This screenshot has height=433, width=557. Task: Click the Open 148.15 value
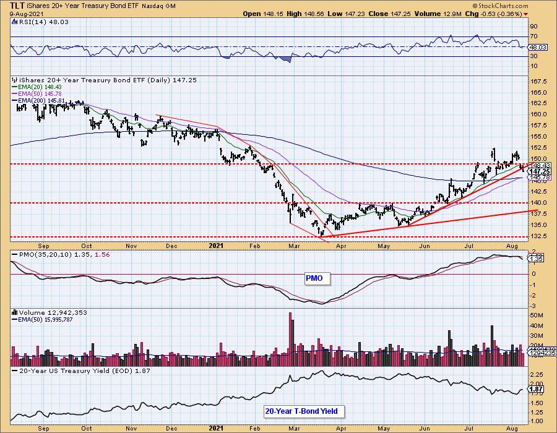263,14
